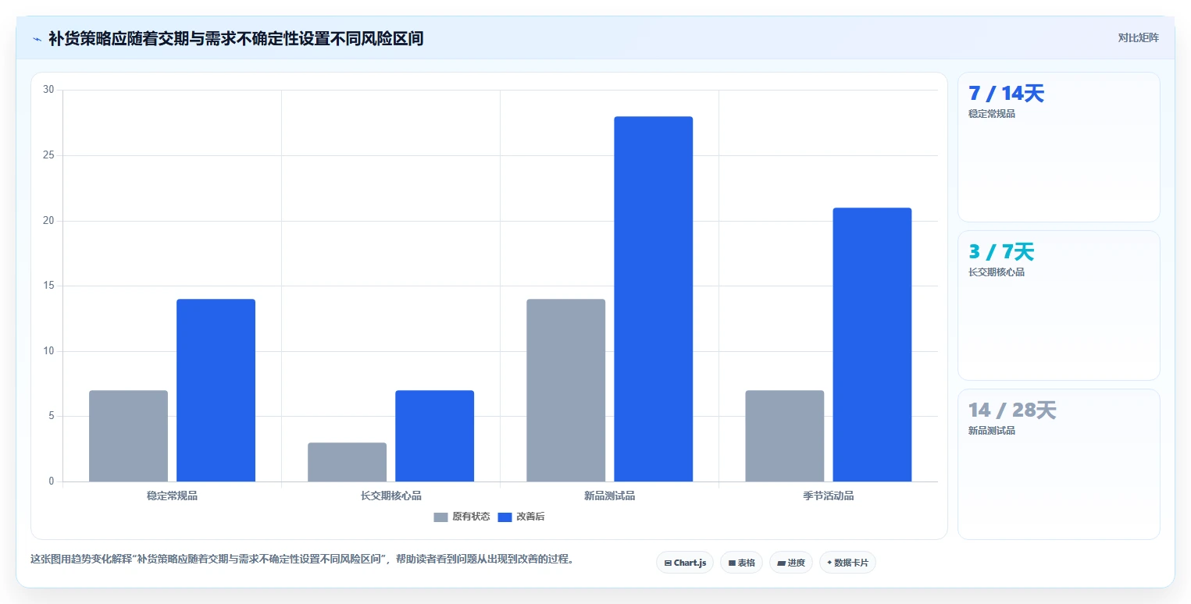Click the description text below the chart
The height and width of the screenshot is (604, 1191).
tap(302, 560)
